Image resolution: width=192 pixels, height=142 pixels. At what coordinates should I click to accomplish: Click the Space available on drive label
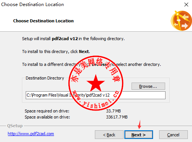pyautogui.click(x=47, y=117)
